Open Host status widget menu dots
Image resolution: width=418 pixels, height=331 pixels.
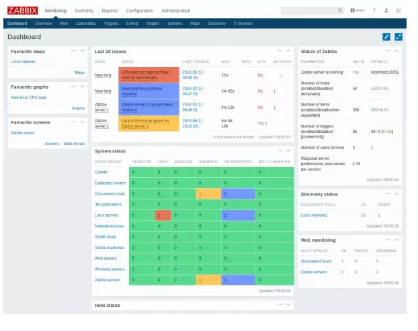click(280, 304)
